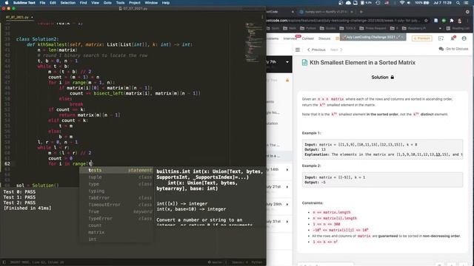
Task: Open the TOOLS bookmarks folder
Action: 347,28
